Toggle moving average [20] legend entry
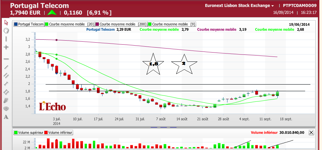Image resolution: width=322 pixels, height=150 pixels. tap(69, 24)
